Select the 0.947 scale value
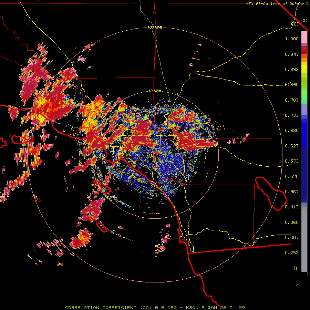 (292, 54)
